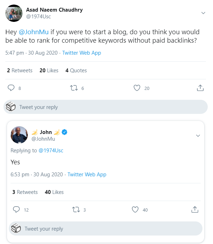View the 4 Quotes list
This screenshot has height=244, width=213.
76,71
